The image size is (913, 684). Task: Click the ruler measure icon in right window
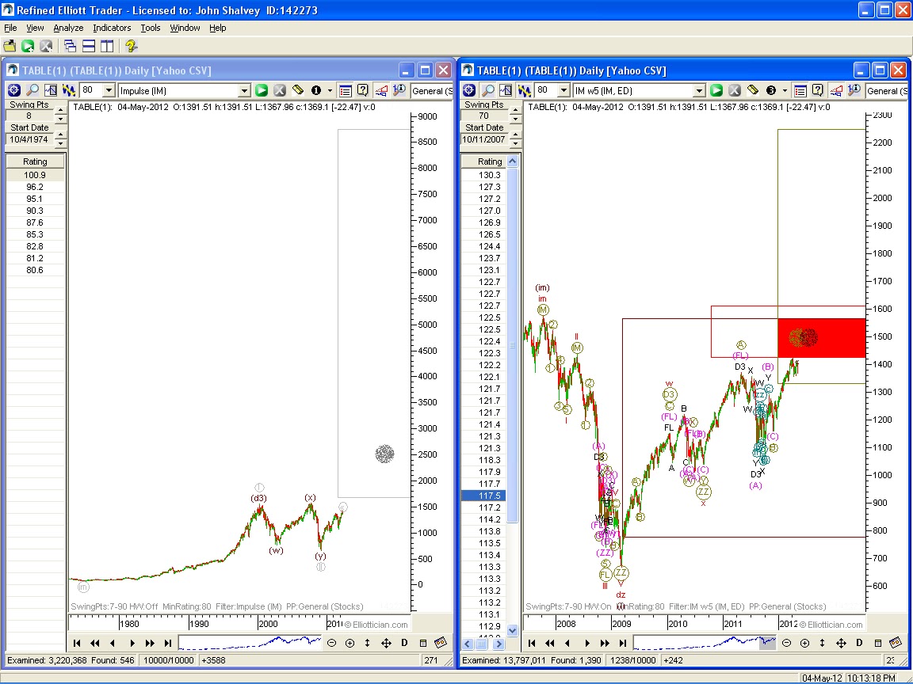(x=753, y=90)
